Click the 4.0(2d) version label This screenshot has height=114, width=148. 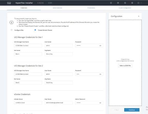pyautogui.click(x=41, y=3)
